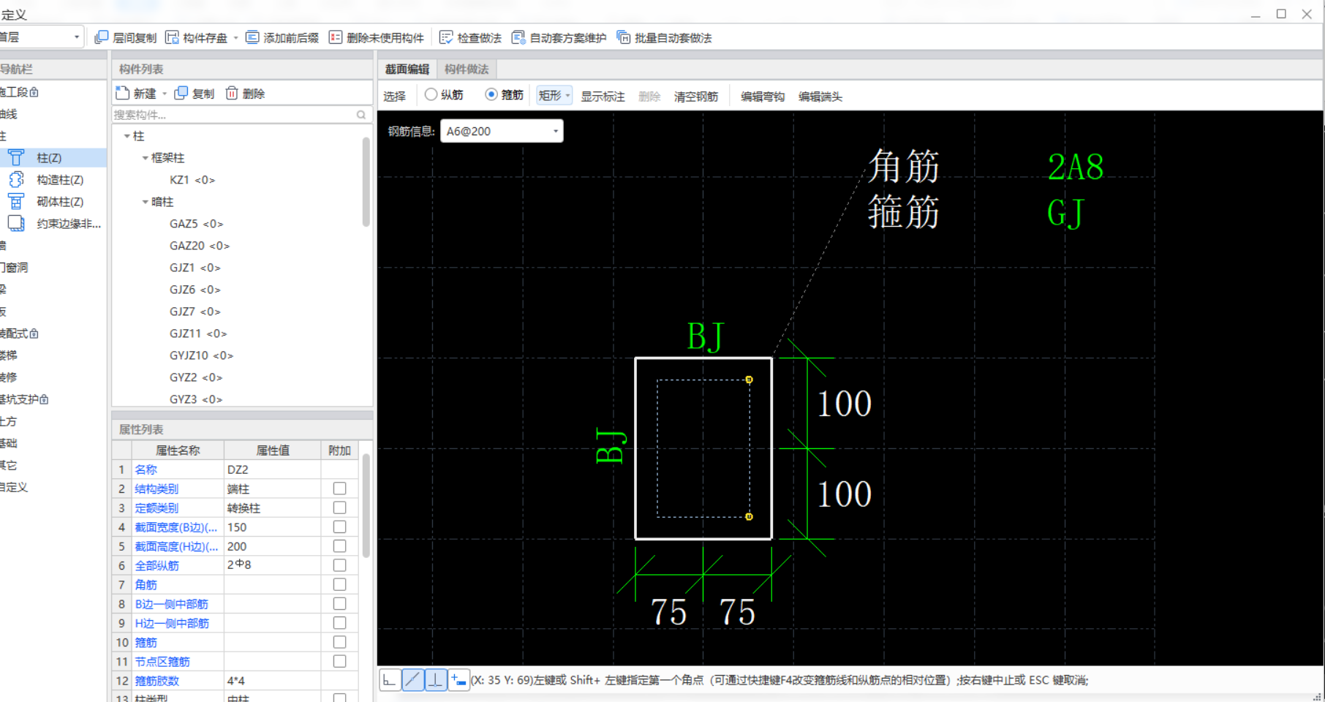Image resolution: width=1325 pixels, height=702 pixels.
Task: Click the 批量自动套做法 icon
Action: click(x=624, y=37)
